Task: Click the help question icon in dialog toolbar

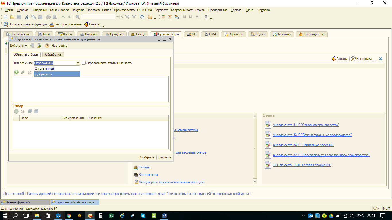Action: click(47, 46)
